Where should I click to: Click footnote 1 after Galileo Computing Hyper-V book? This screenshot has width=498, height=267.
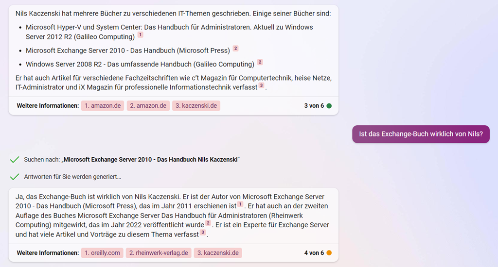pos(141,34)
